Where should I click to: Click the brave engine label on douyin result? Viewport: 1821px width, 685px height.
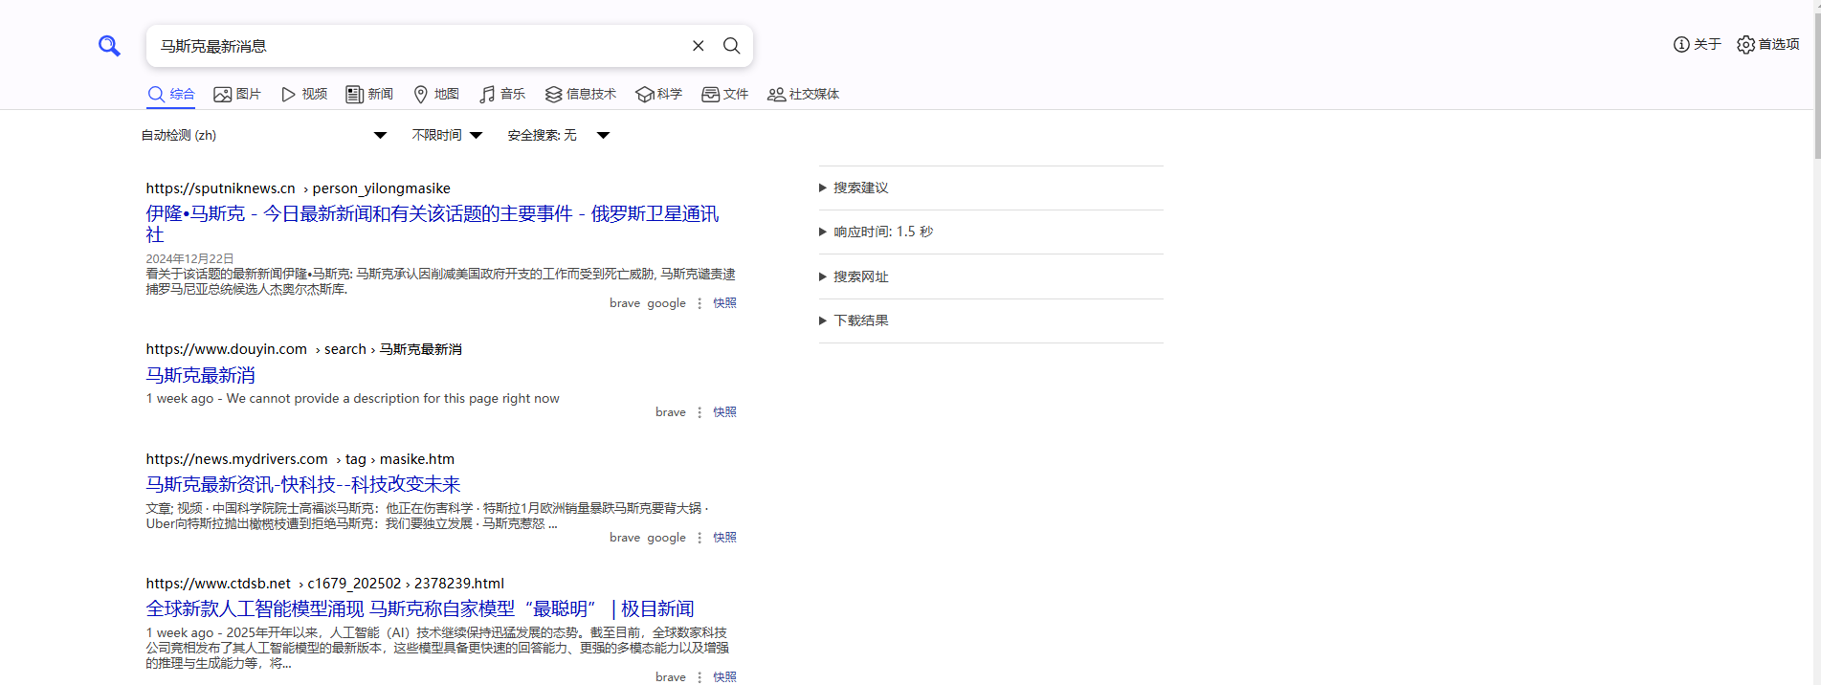tap(671, 412)
